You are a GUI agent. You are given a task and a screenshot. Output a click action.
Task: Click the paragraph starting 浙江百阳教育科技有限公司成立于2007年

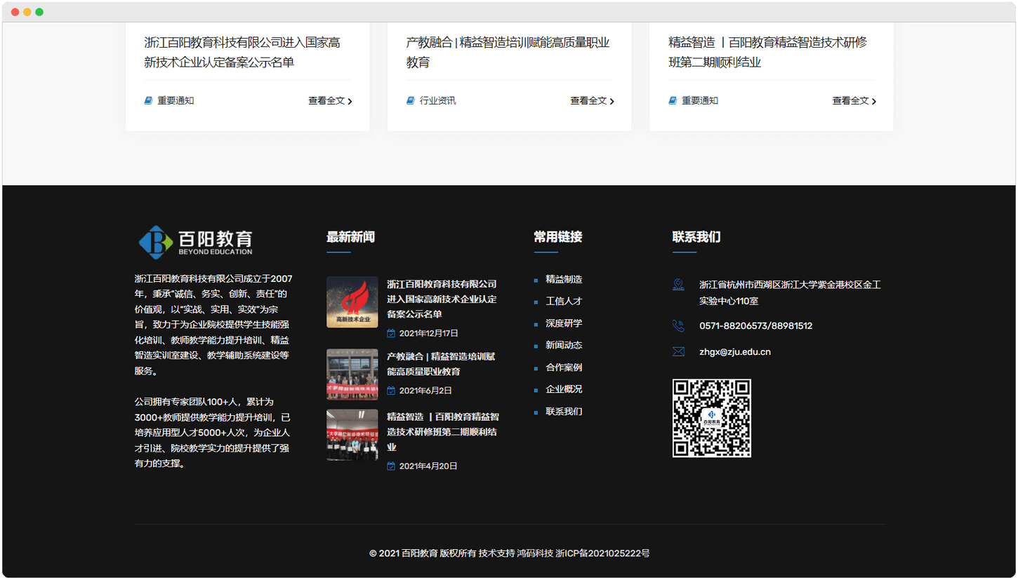point(213,325)
